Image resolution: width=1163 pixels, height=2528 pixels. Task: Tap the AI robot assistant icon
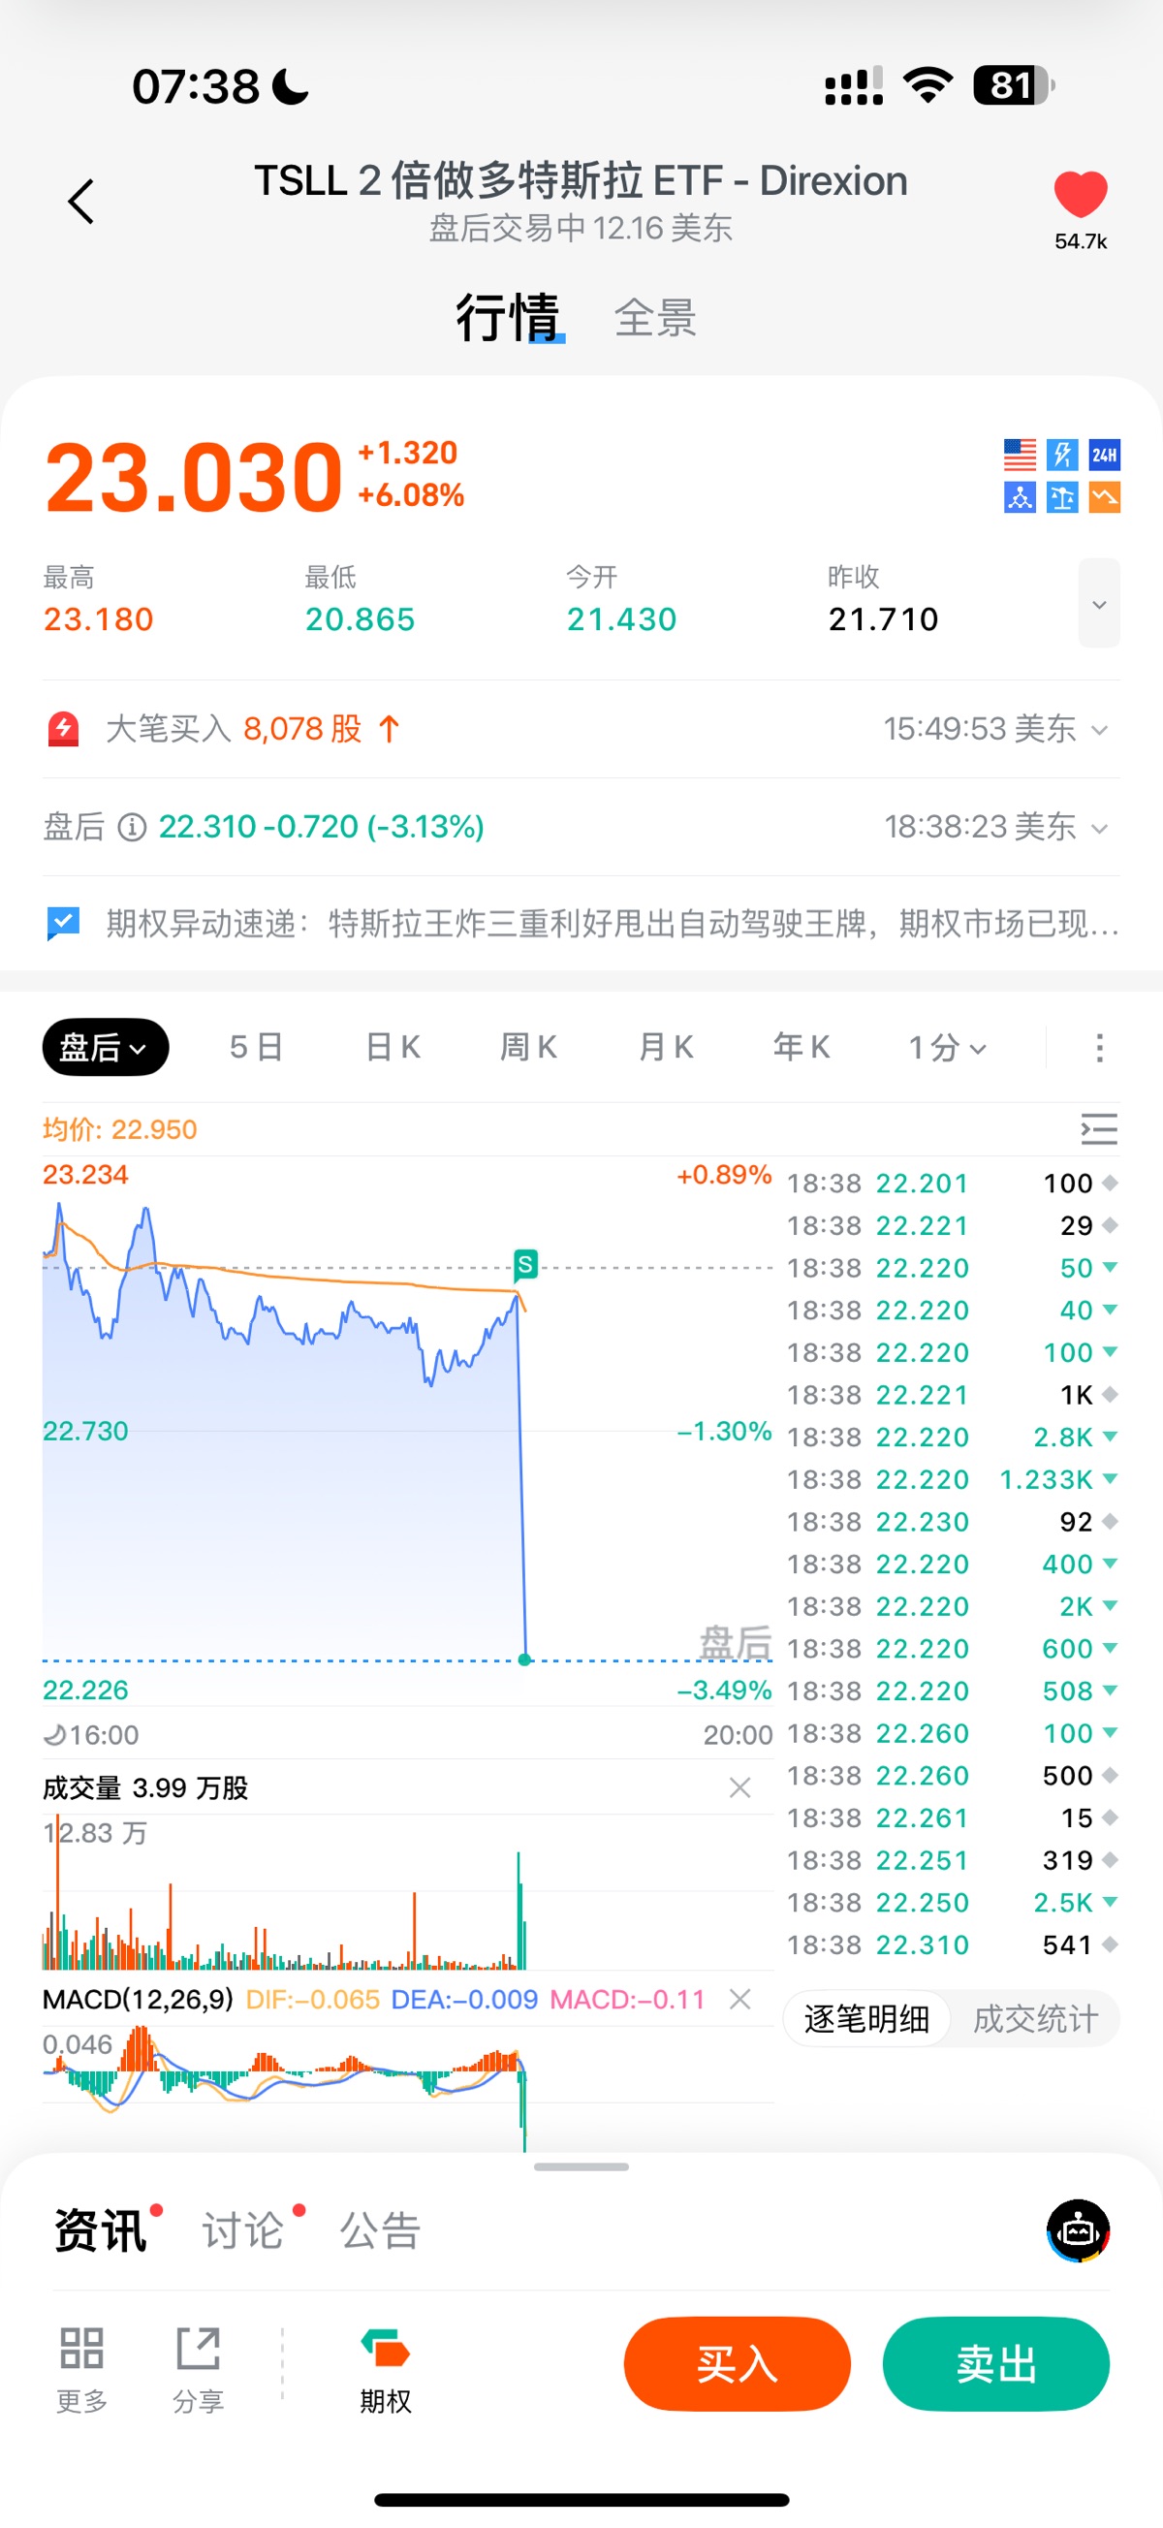1078,2229
